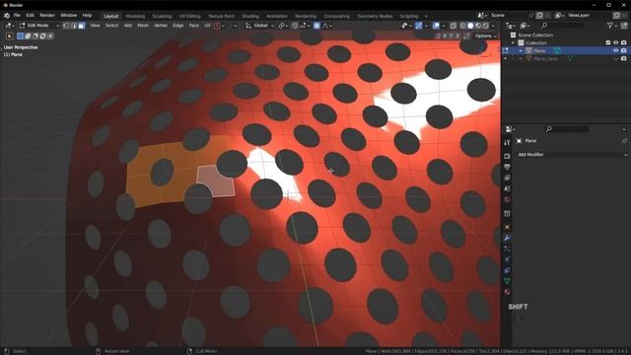
Task: Add a new workspace tab
Action: point(426,16)
